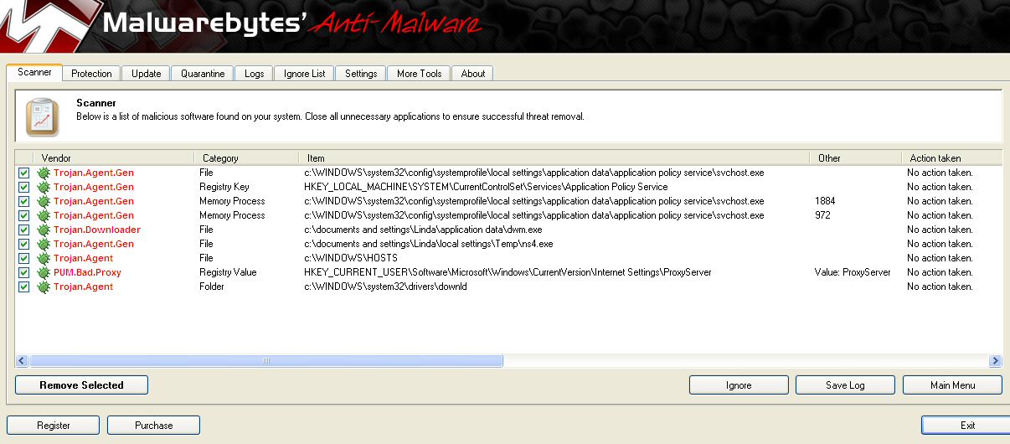
Task: Click the scrollbar left arrow
Action: click(22, 361)
